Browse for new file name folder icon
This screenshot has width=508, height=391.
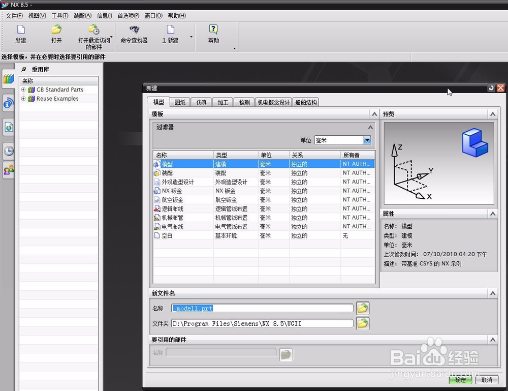[x=363, y=308]
